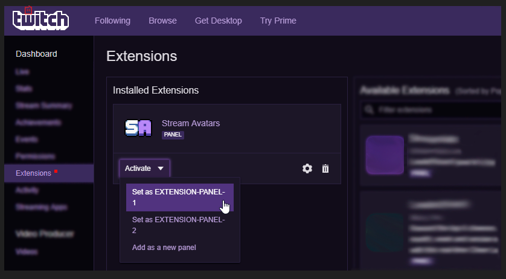Select Dashboard in the sidebar

36,54
